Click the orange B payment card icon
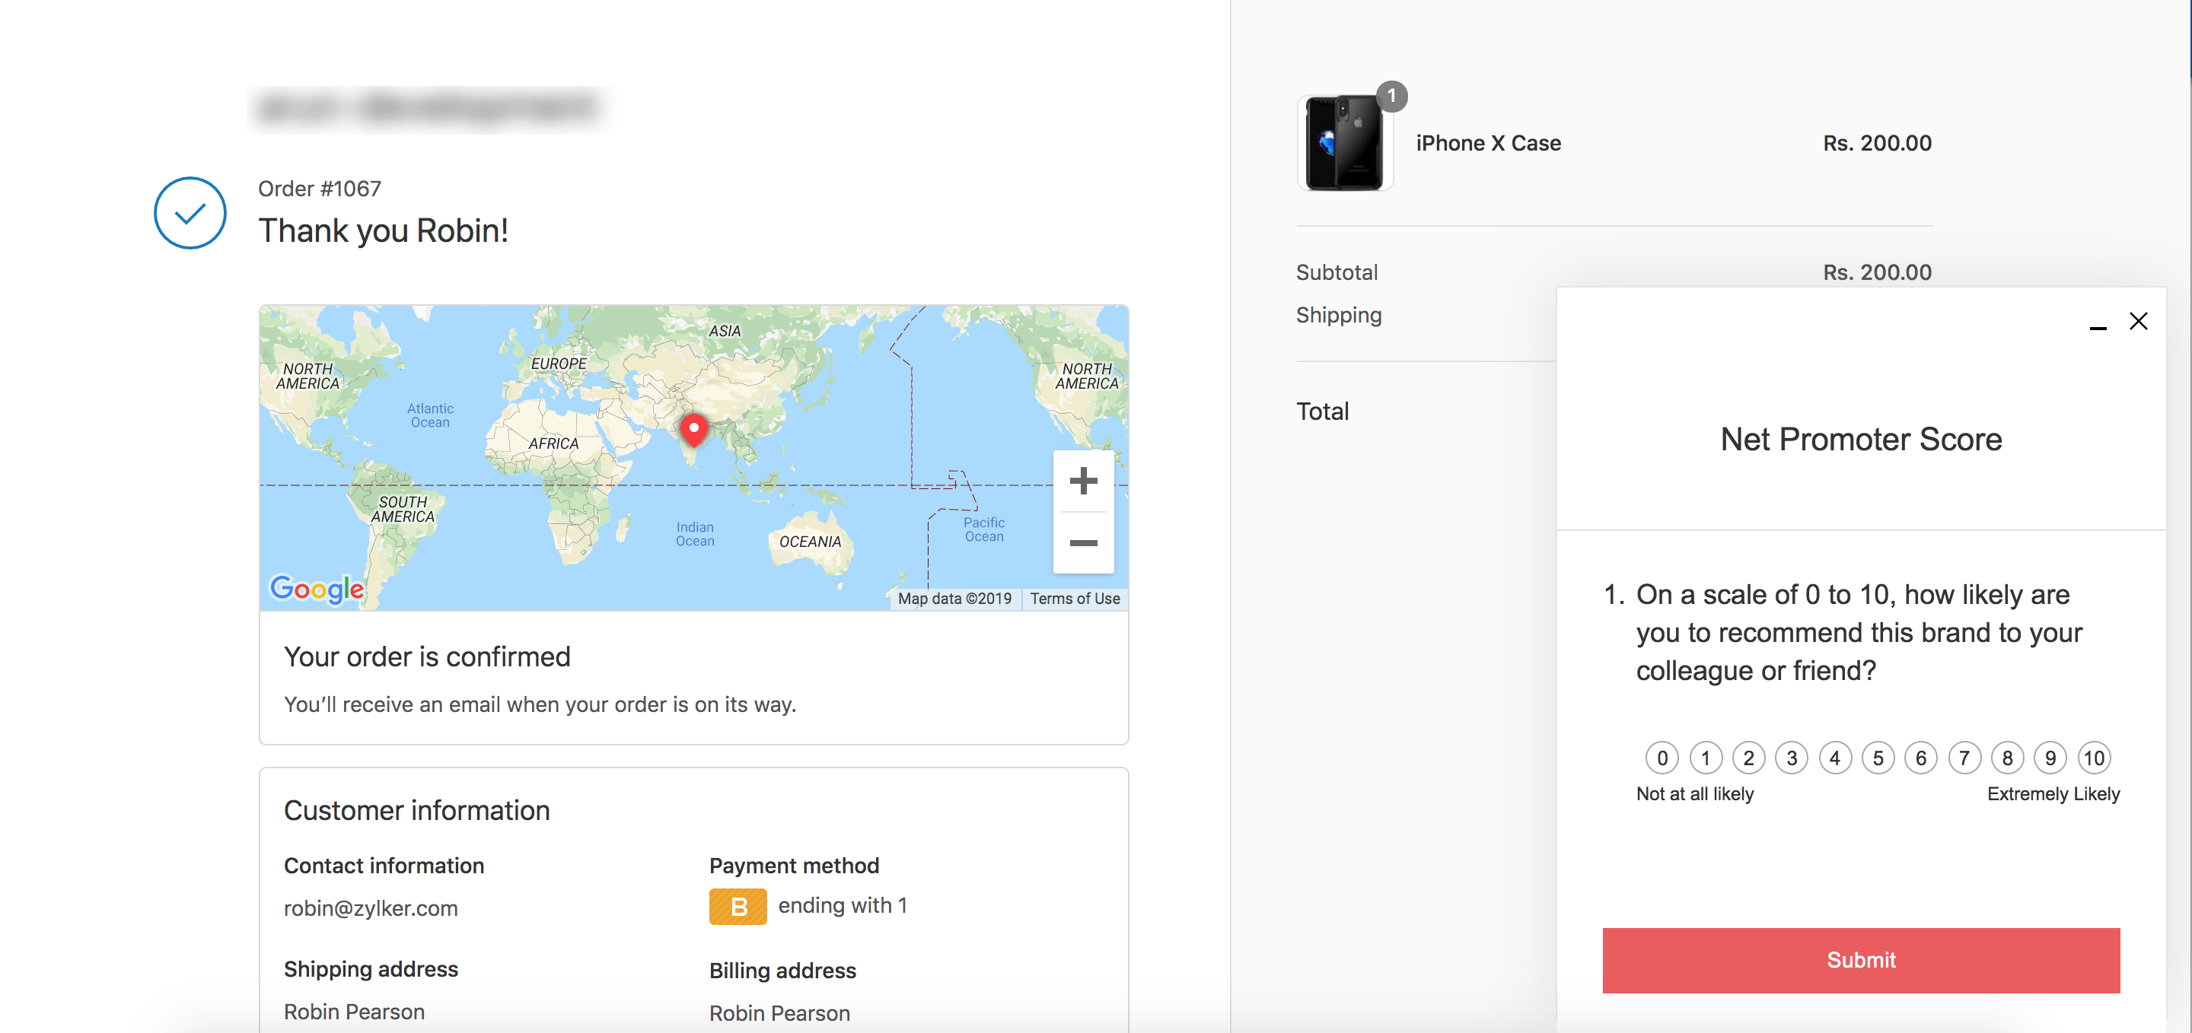Screen dimensions: 2192x1033 click(x=738, y=906)
